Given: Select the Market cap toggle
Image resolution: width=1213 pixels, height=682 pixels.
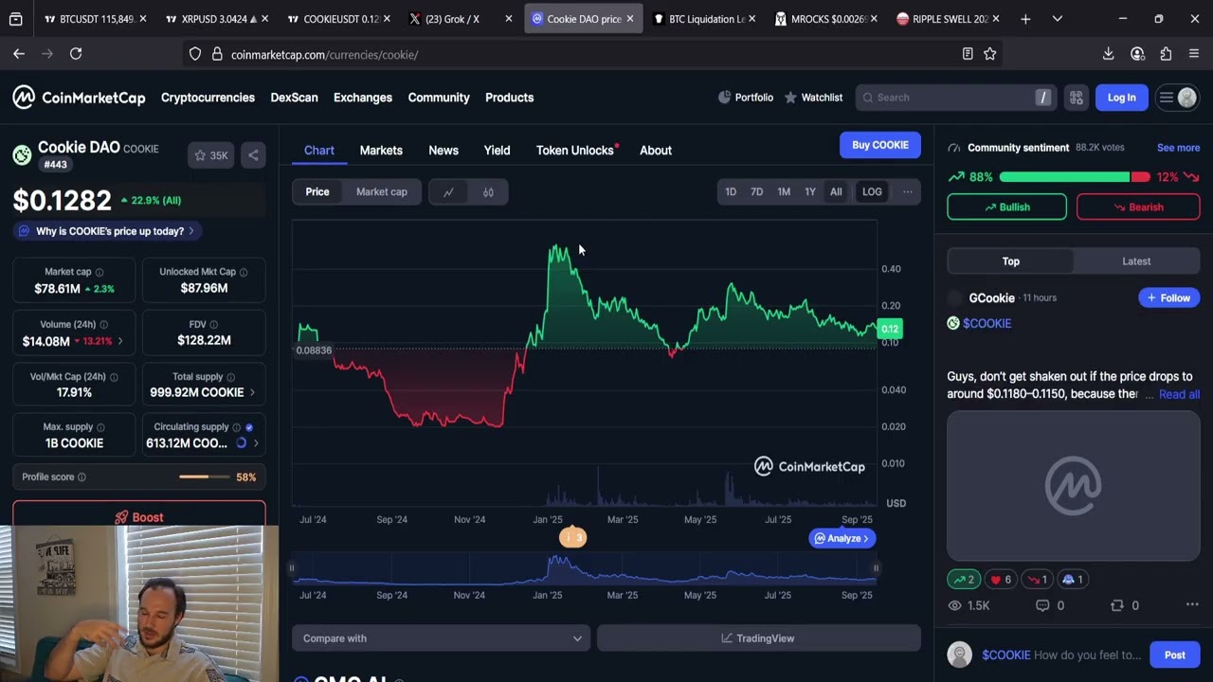Looking at the screenshot, I should pos(382,192).
